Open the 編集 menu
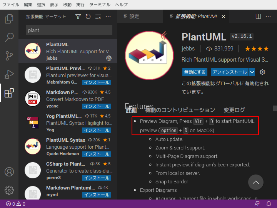The height and width of the screenshot is (208, 277). pos(28,5)
